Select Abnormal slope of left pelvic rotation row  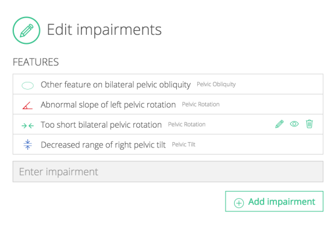point(168,104)
